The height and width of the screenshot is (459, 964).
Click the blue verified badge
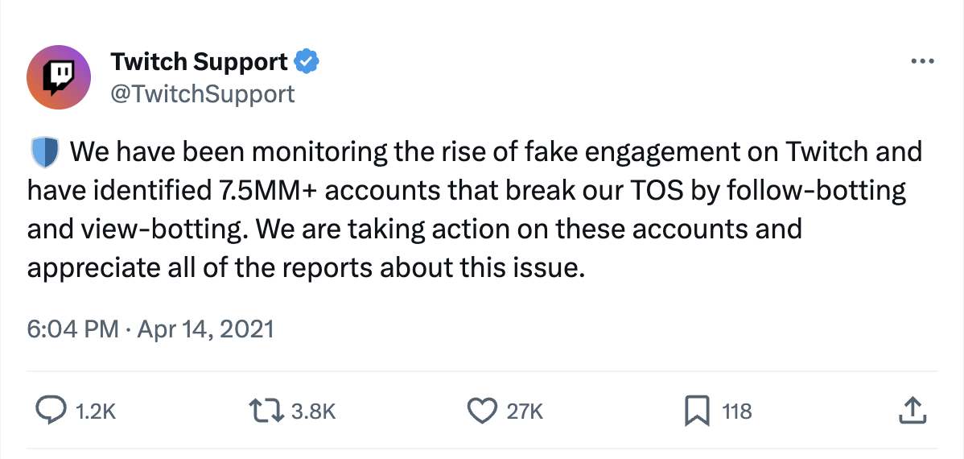(307, 61)
